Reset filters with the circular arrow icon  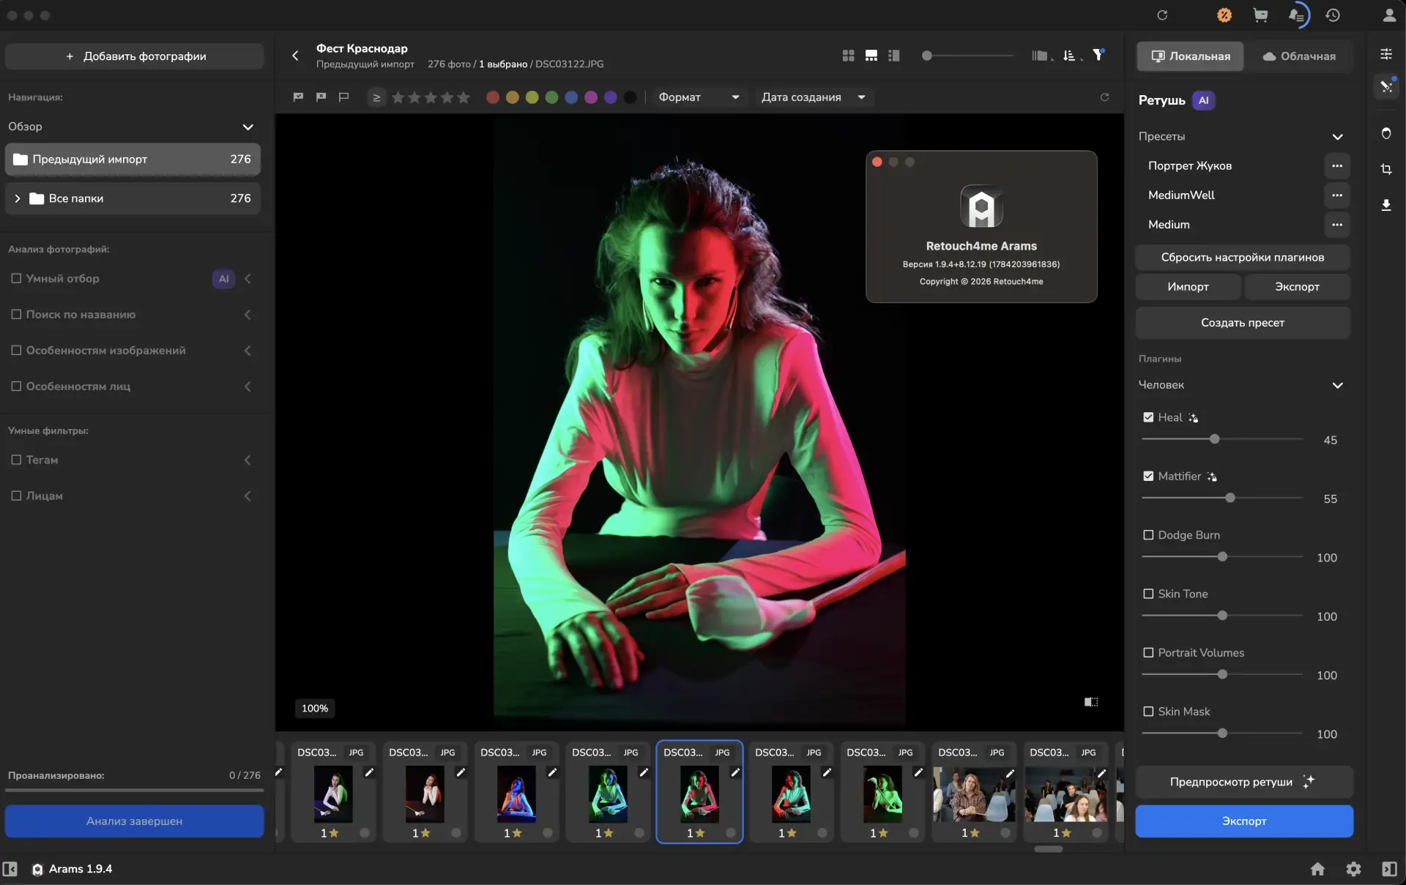1104,97
